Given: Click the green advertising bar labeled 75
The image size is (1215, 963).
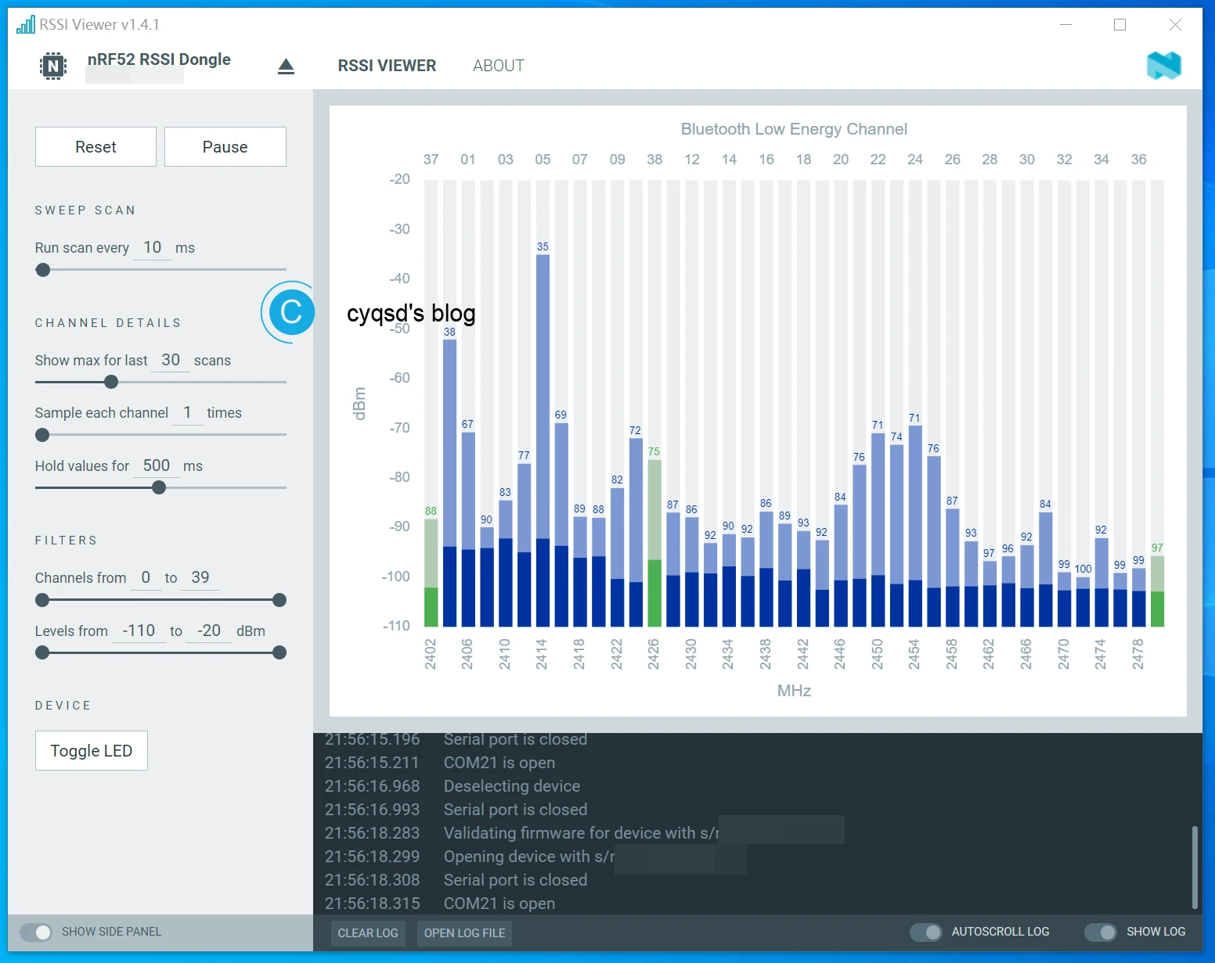Looking at the screenshot, I should tap(654, 543).
